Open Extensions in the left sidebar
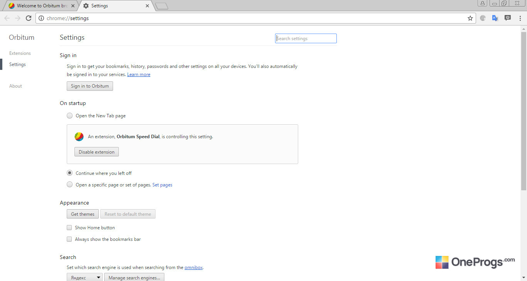527x281 pixels. (20, 53)
